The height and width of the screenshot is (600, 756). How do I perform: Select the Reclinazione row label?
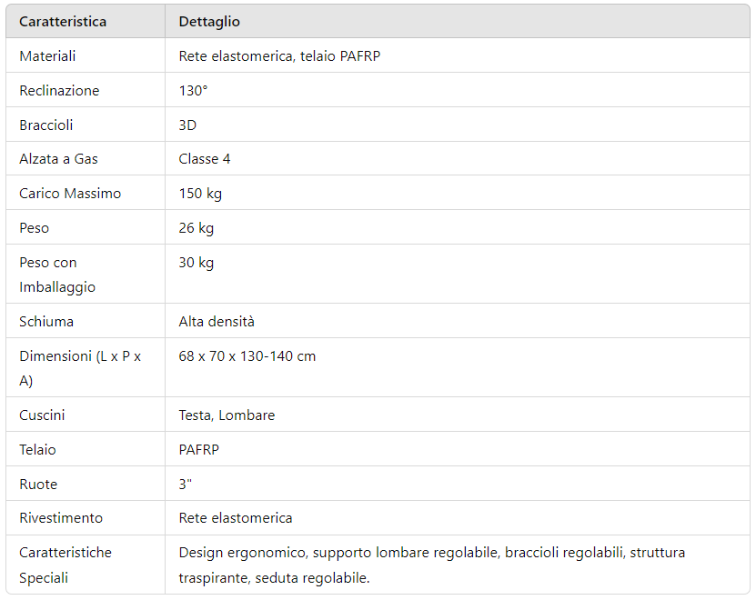pyautogui.click(x=59, y=91)
